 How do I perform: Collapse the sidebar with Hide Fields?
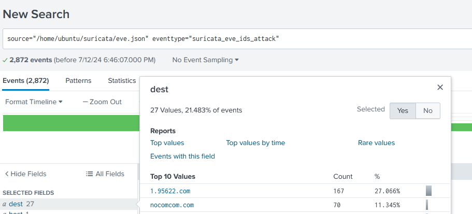pyautogui.click(x=25, y=174)
